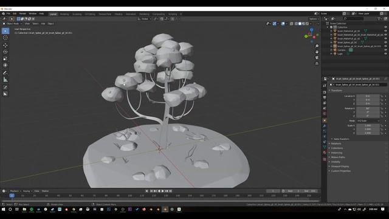The height and width of the screenshot is (219, 389).
Task: Select the Select Box tool in the left toolbar
Action: point(5,31)
